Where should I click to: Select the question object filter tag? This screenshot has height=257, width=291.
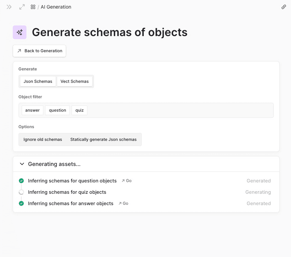pyautogui.click(x=57, y=110)
